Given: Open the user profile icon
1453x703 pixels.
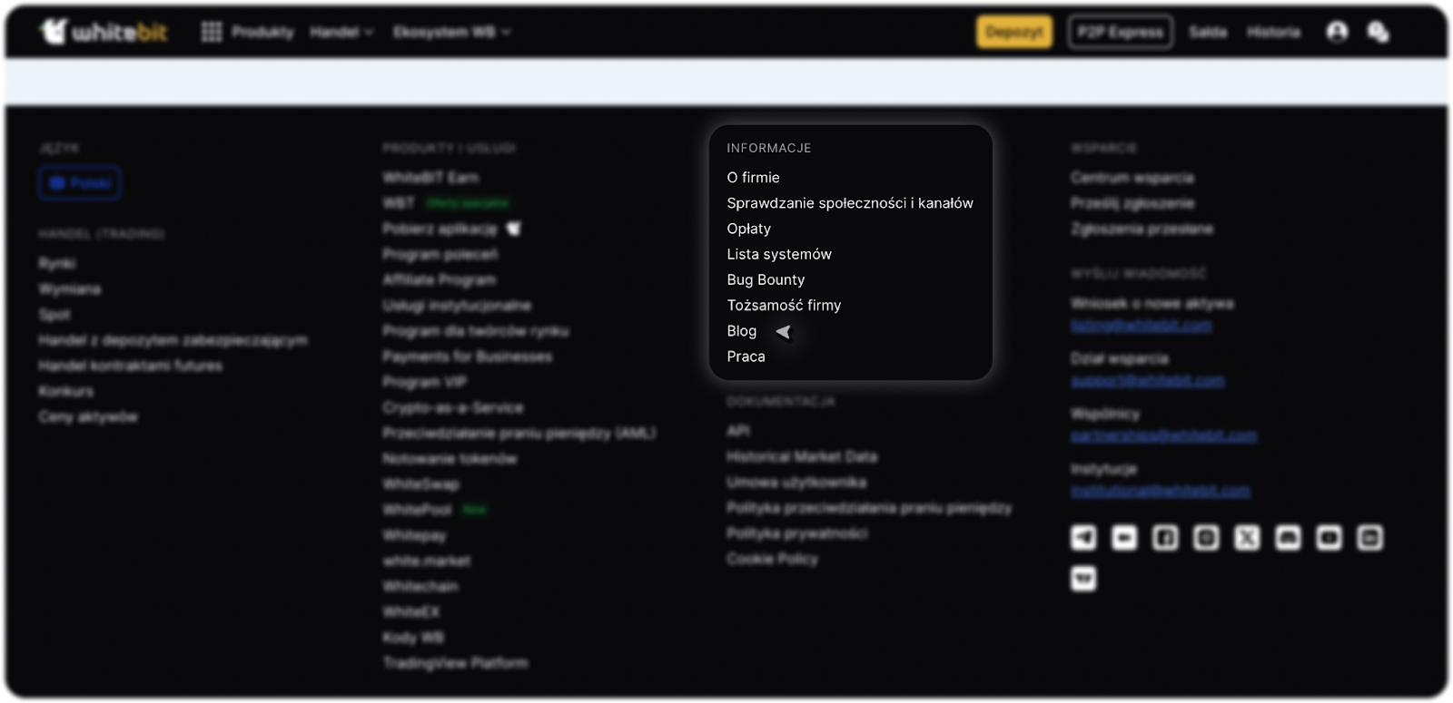Looking at the screenshot, I should pos(1337,32).
